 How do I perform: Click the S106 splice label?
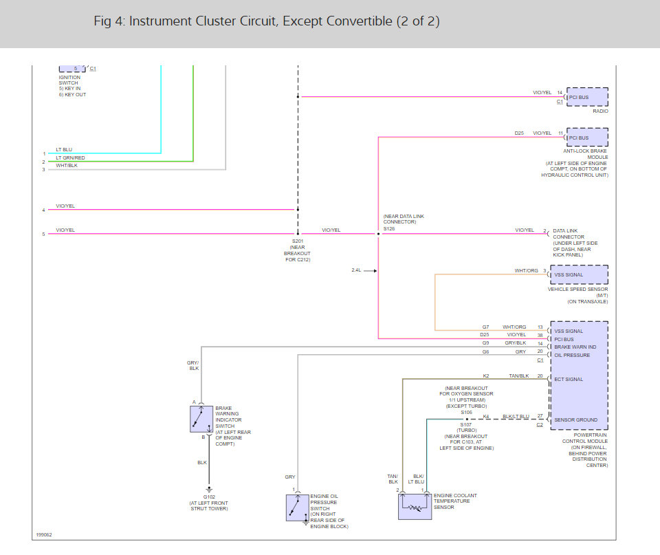click(x=466, y=412)
